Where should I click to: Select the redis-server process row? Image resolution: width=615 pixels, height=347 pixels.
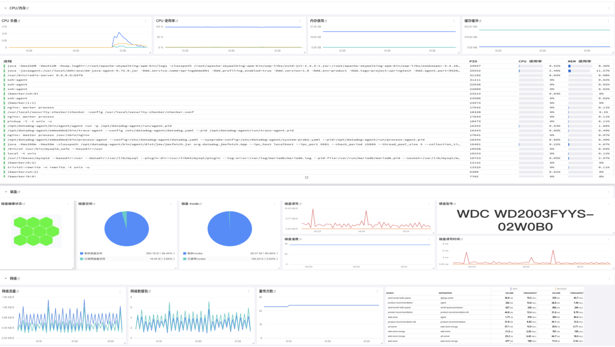[45, 75]
